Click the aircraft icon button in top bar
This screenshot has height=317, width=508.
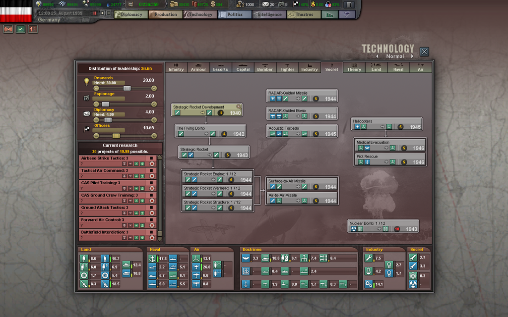click(347, 14)
